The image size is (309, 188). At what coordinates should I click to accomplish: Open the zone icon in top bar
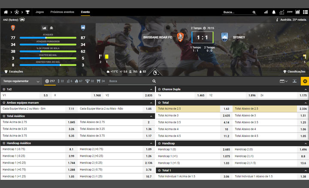pyautogui.click(x=290, y=12)
